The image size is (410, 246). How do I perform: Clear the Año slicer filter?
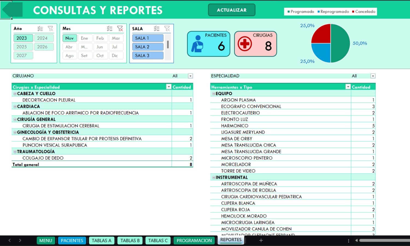(51, 28)
